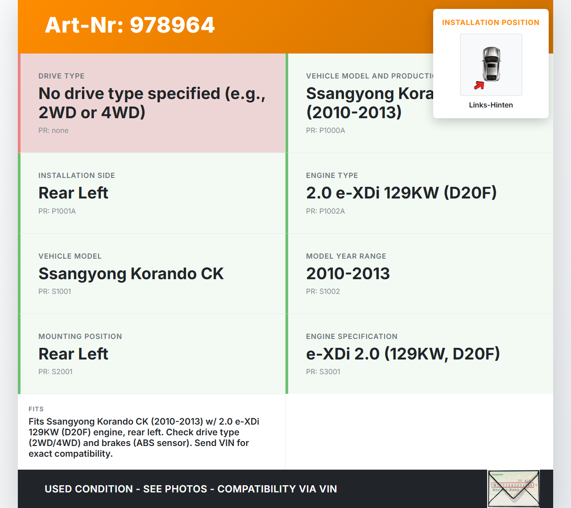
Task: Click the PR: P1001A code
Action: pos(57,211)
